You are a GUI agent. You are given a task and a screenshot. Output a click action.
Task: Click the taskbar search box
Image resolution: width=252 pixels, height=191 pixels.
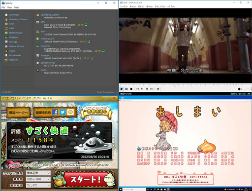coord(134,190)
